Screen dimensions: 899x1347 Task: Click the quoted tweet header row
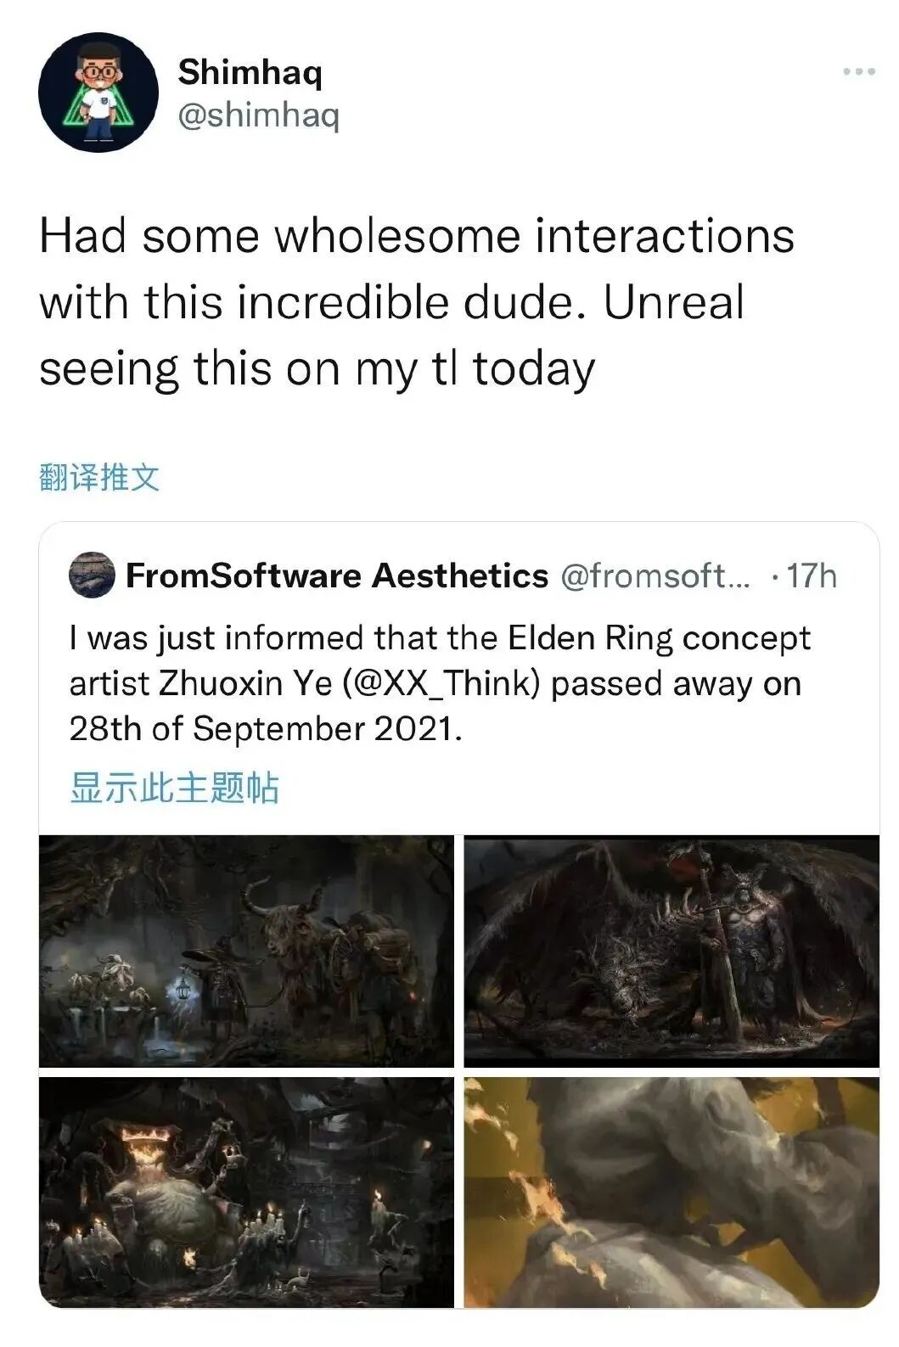[x=453, y=575]
